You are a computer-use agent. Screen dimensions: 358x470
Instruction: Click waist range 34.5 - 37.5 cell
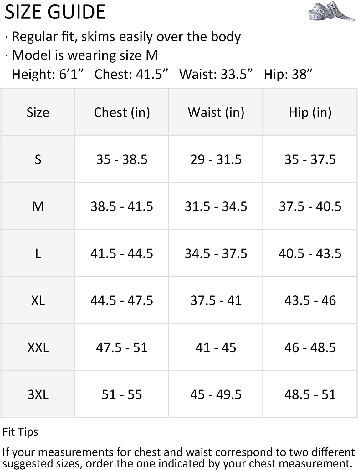click(216, 253)
